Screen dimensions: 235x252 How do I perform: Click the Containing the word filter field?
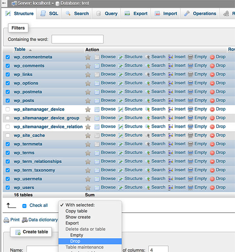coord(78,39)
